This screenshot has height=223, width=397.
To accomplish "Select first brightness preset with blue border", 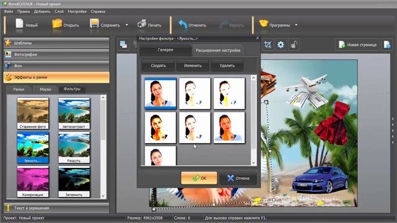I will coord(160,94).
